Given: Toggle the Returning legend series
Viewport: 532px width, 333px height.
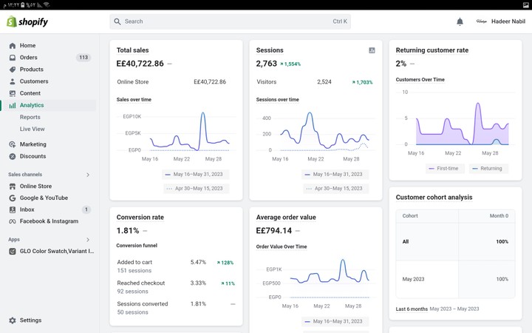Looking at the screenshot, I should [x=488, y=169].
